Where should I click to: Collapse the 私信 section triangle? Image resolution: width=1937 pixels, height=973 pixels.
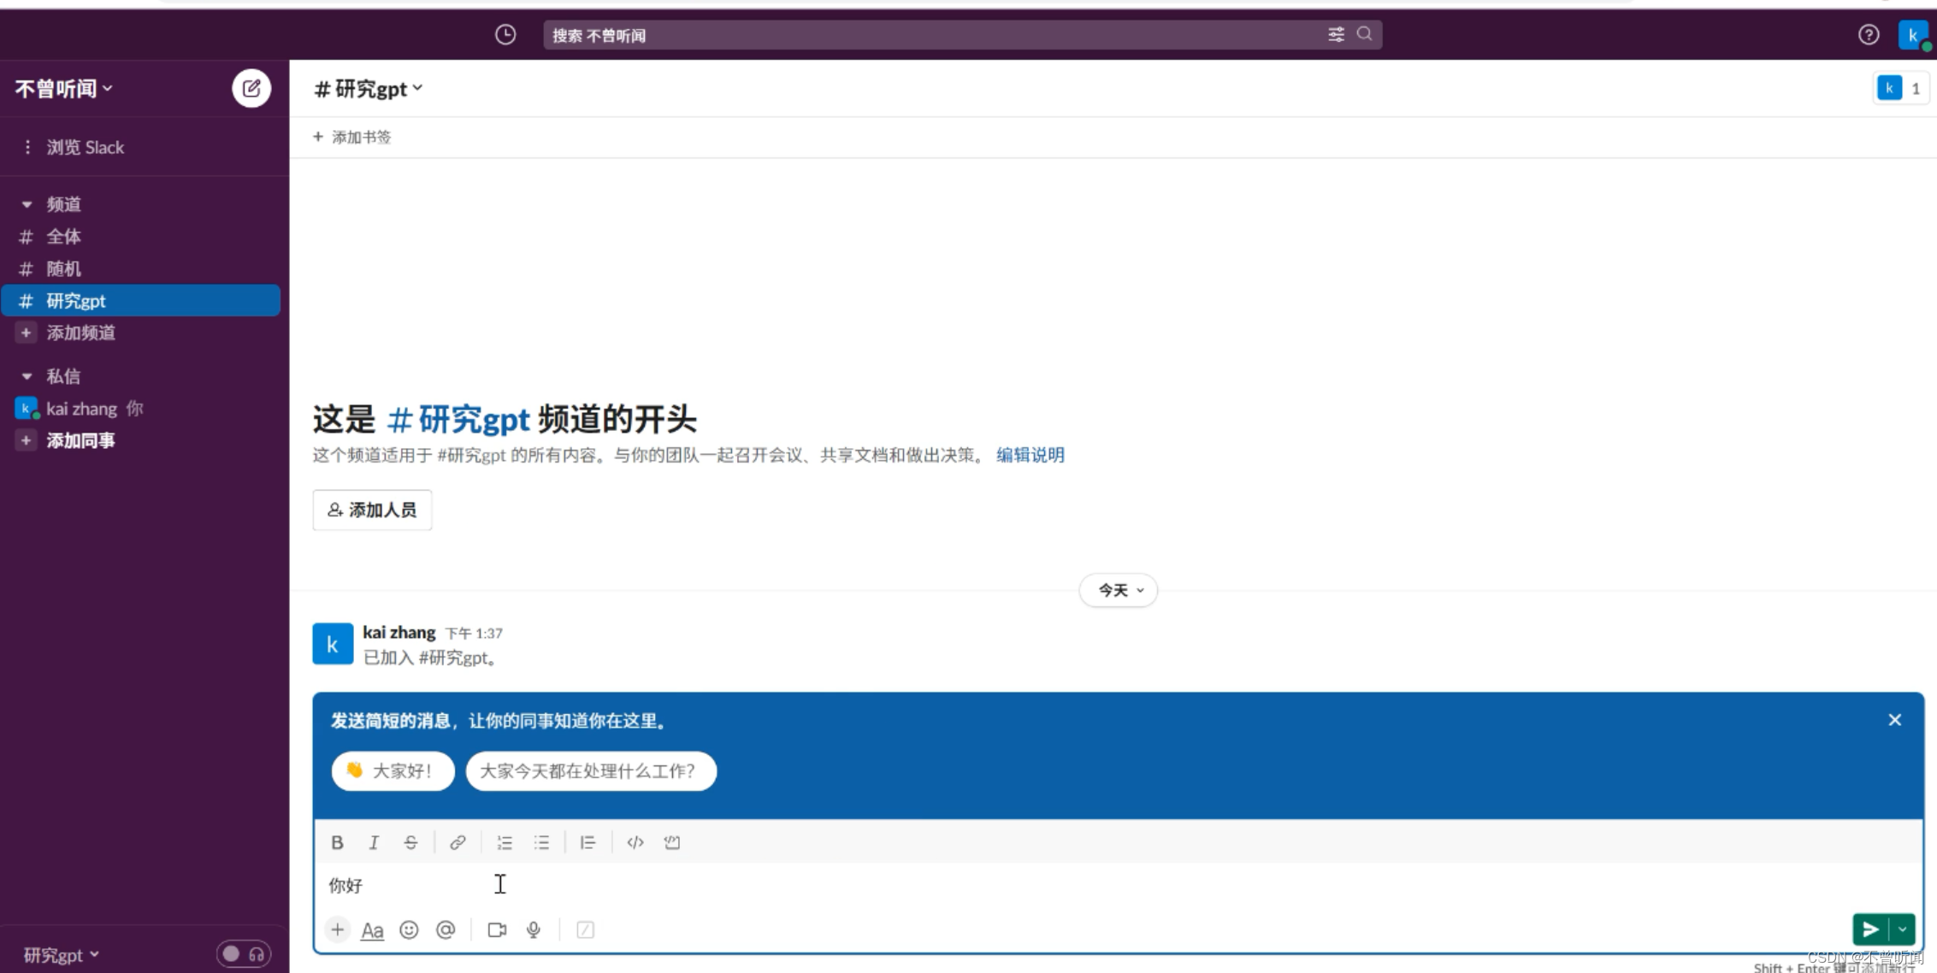tap(27, 376)
